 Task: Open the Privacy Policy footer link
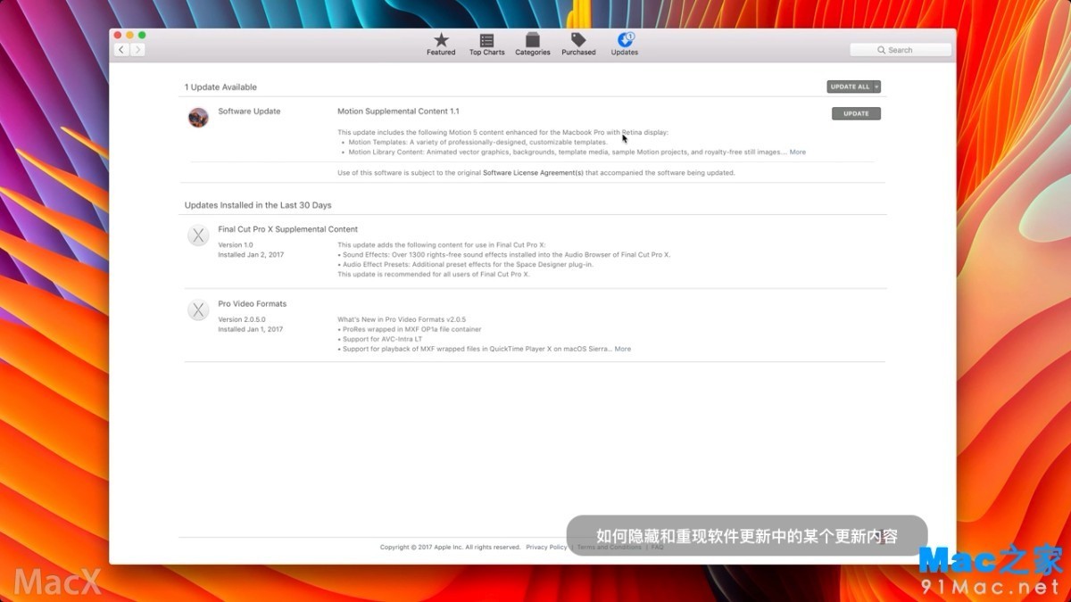546,547
